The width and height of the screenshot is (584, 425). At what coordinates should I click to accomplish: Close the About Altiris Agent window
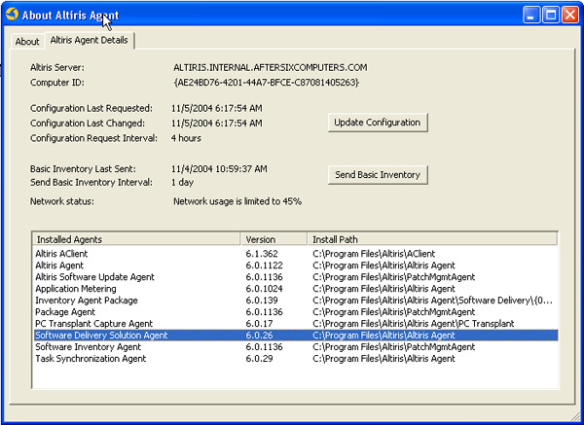point(569,15)
